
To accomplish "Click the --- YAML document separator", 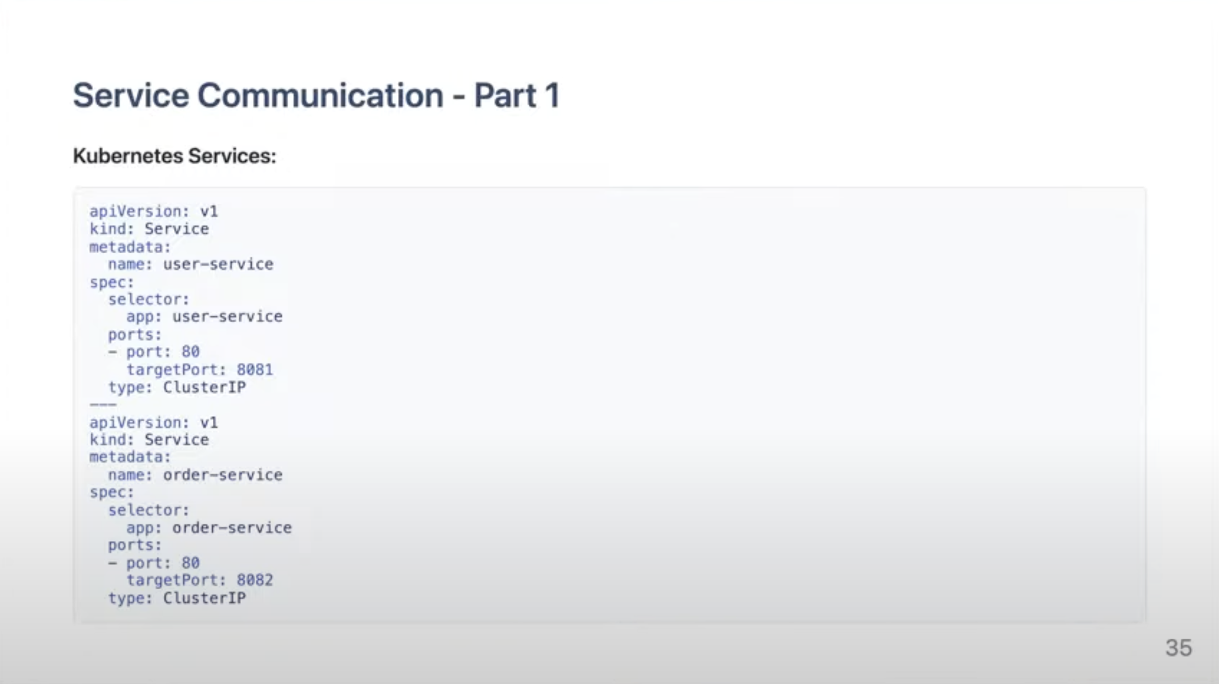I will pos(103,405).
